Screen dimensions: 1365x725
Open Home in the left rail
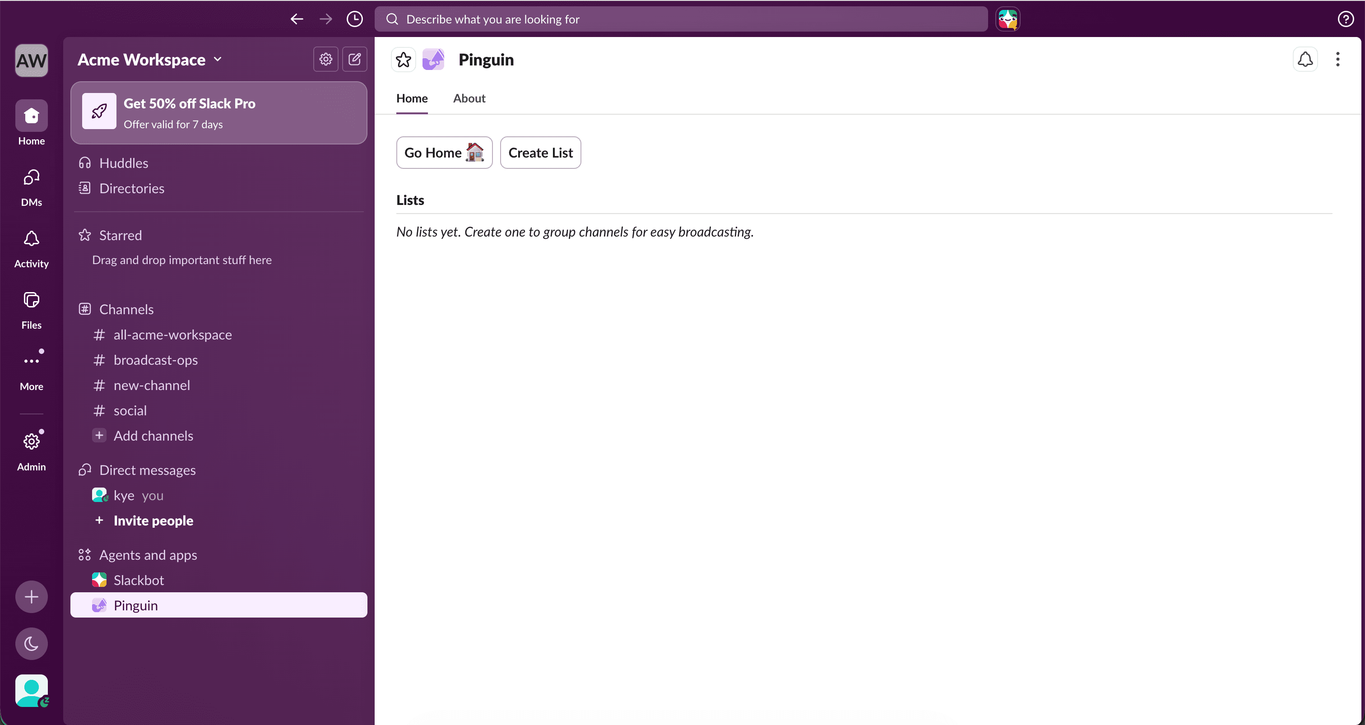[31, 123]
